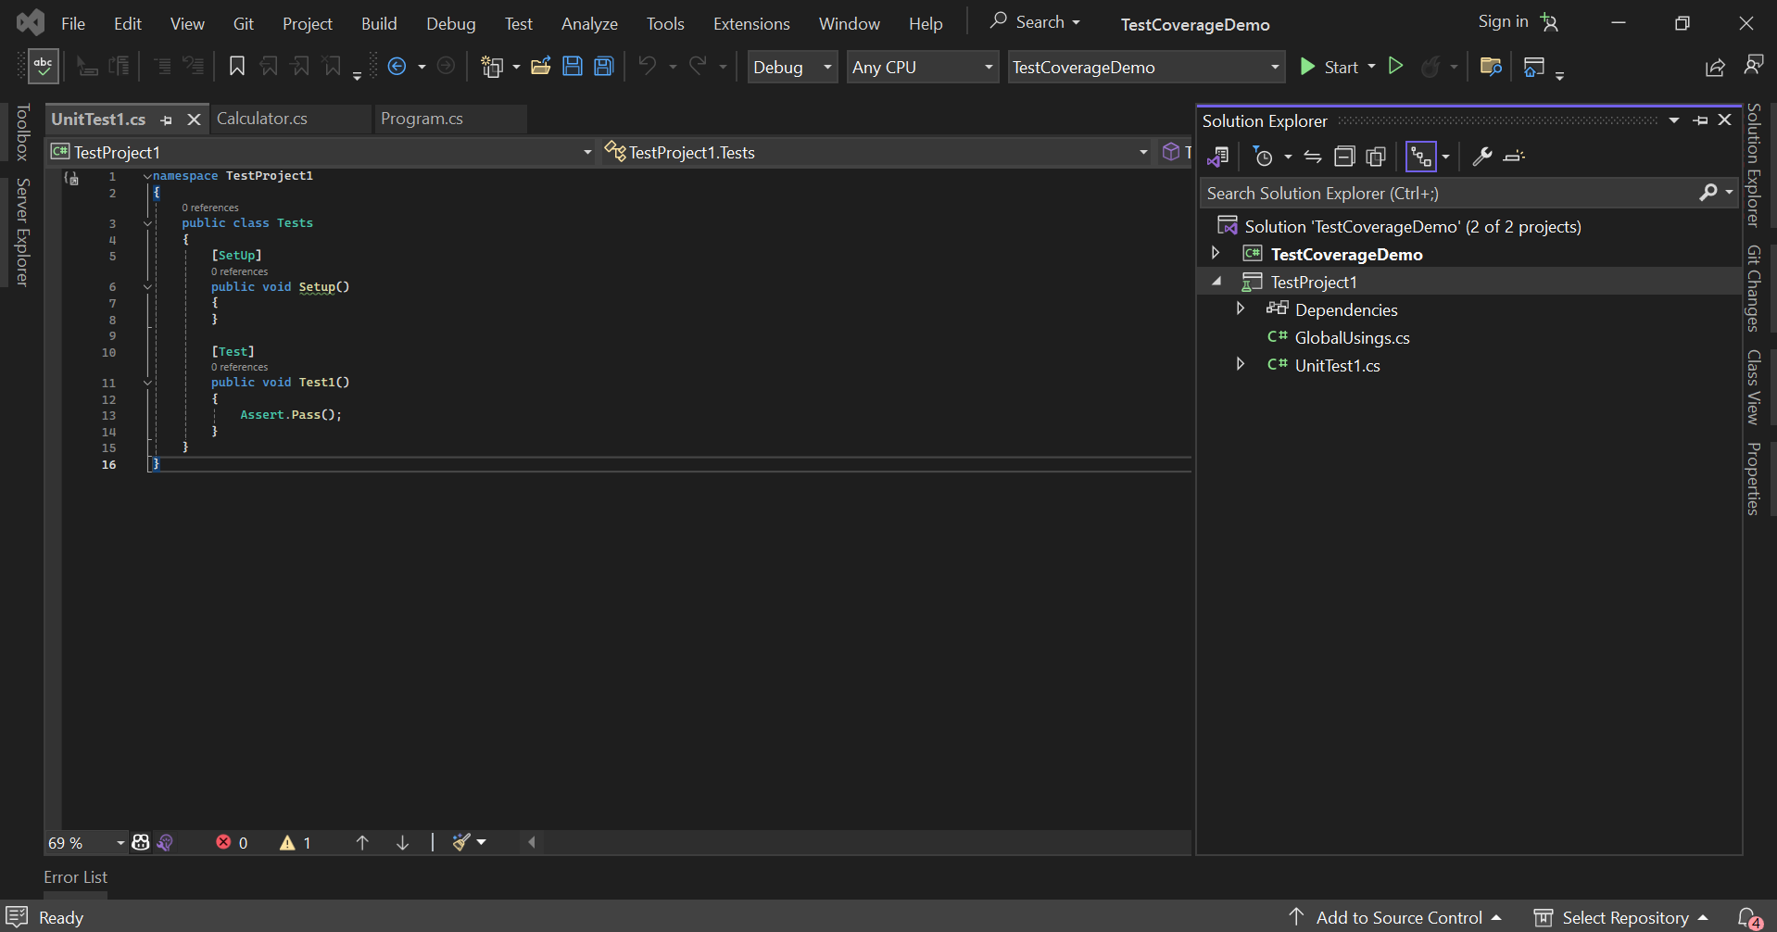Sync Solution Explorer with the active document
This screenshot has height=932, width=1777.
(x=1313, y=156)
